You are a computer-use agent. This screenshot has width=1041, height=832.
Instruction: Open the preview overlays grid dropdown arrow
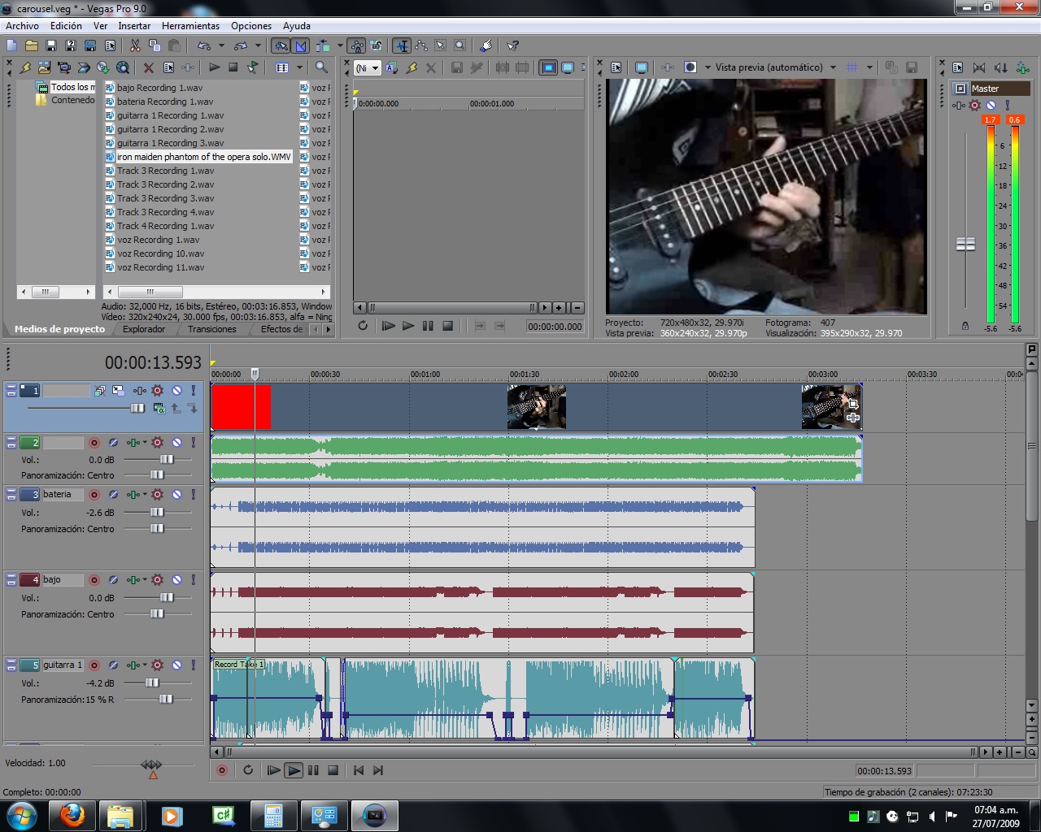tap(869, 67)
